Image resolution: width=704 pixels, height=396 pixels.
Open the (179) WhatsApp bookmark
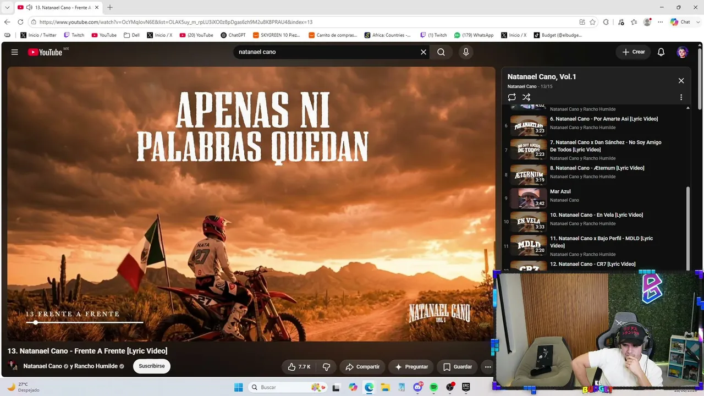click(x=474, y=35)
